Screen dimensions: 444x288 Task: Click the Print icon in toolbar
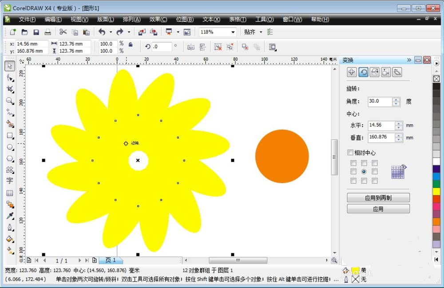pyautogui.click(x=48, y=32)
